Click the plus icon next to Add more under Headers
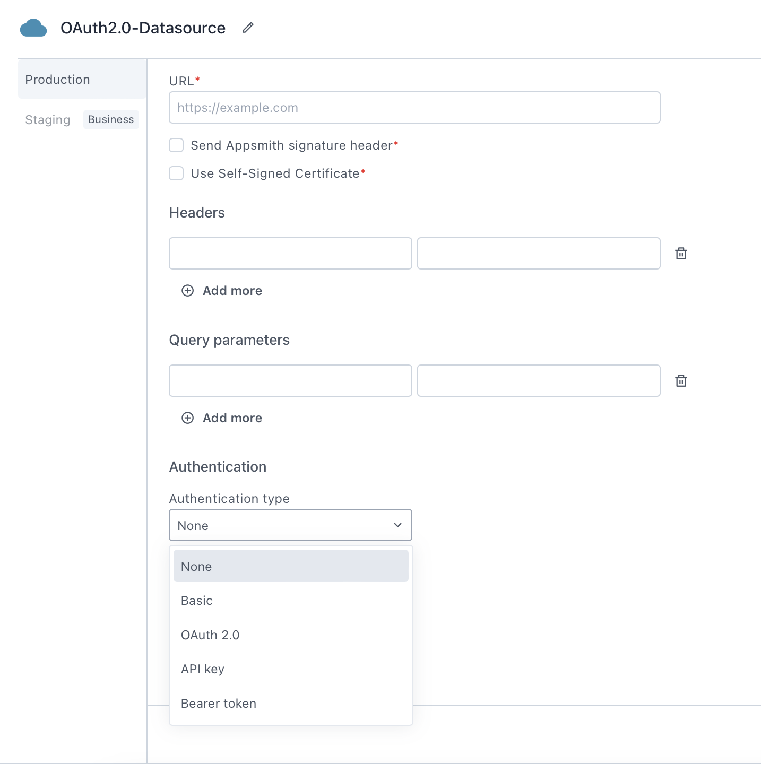The image size is (761, 764). pyautogui.click(x=187, y=291)
